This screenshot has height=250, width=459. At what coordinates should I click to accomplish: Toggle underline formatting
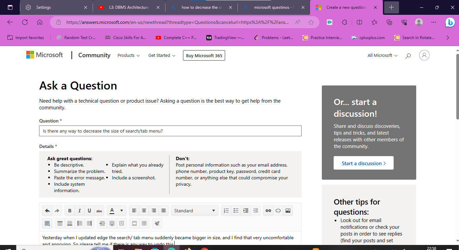(x=89, y=211)
